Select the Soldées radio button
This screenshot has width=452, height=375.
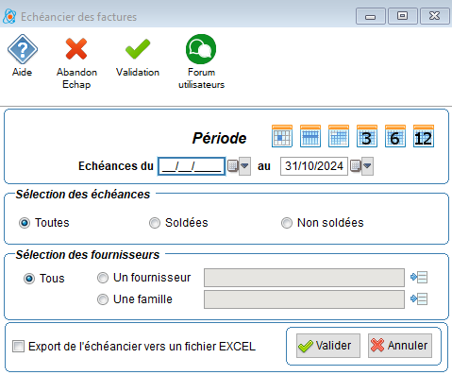(155, 223)
